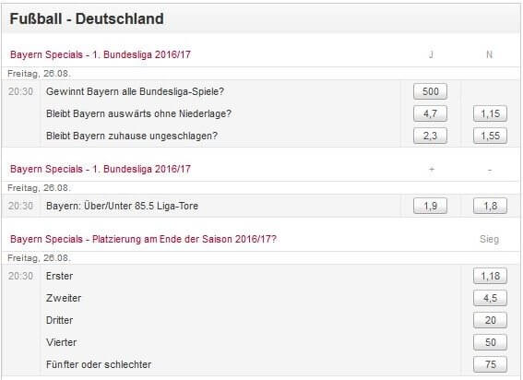The image size is (523, 380).
Task: Click the 'Fußball - Deutschland' heading
Action: point(87,18)
